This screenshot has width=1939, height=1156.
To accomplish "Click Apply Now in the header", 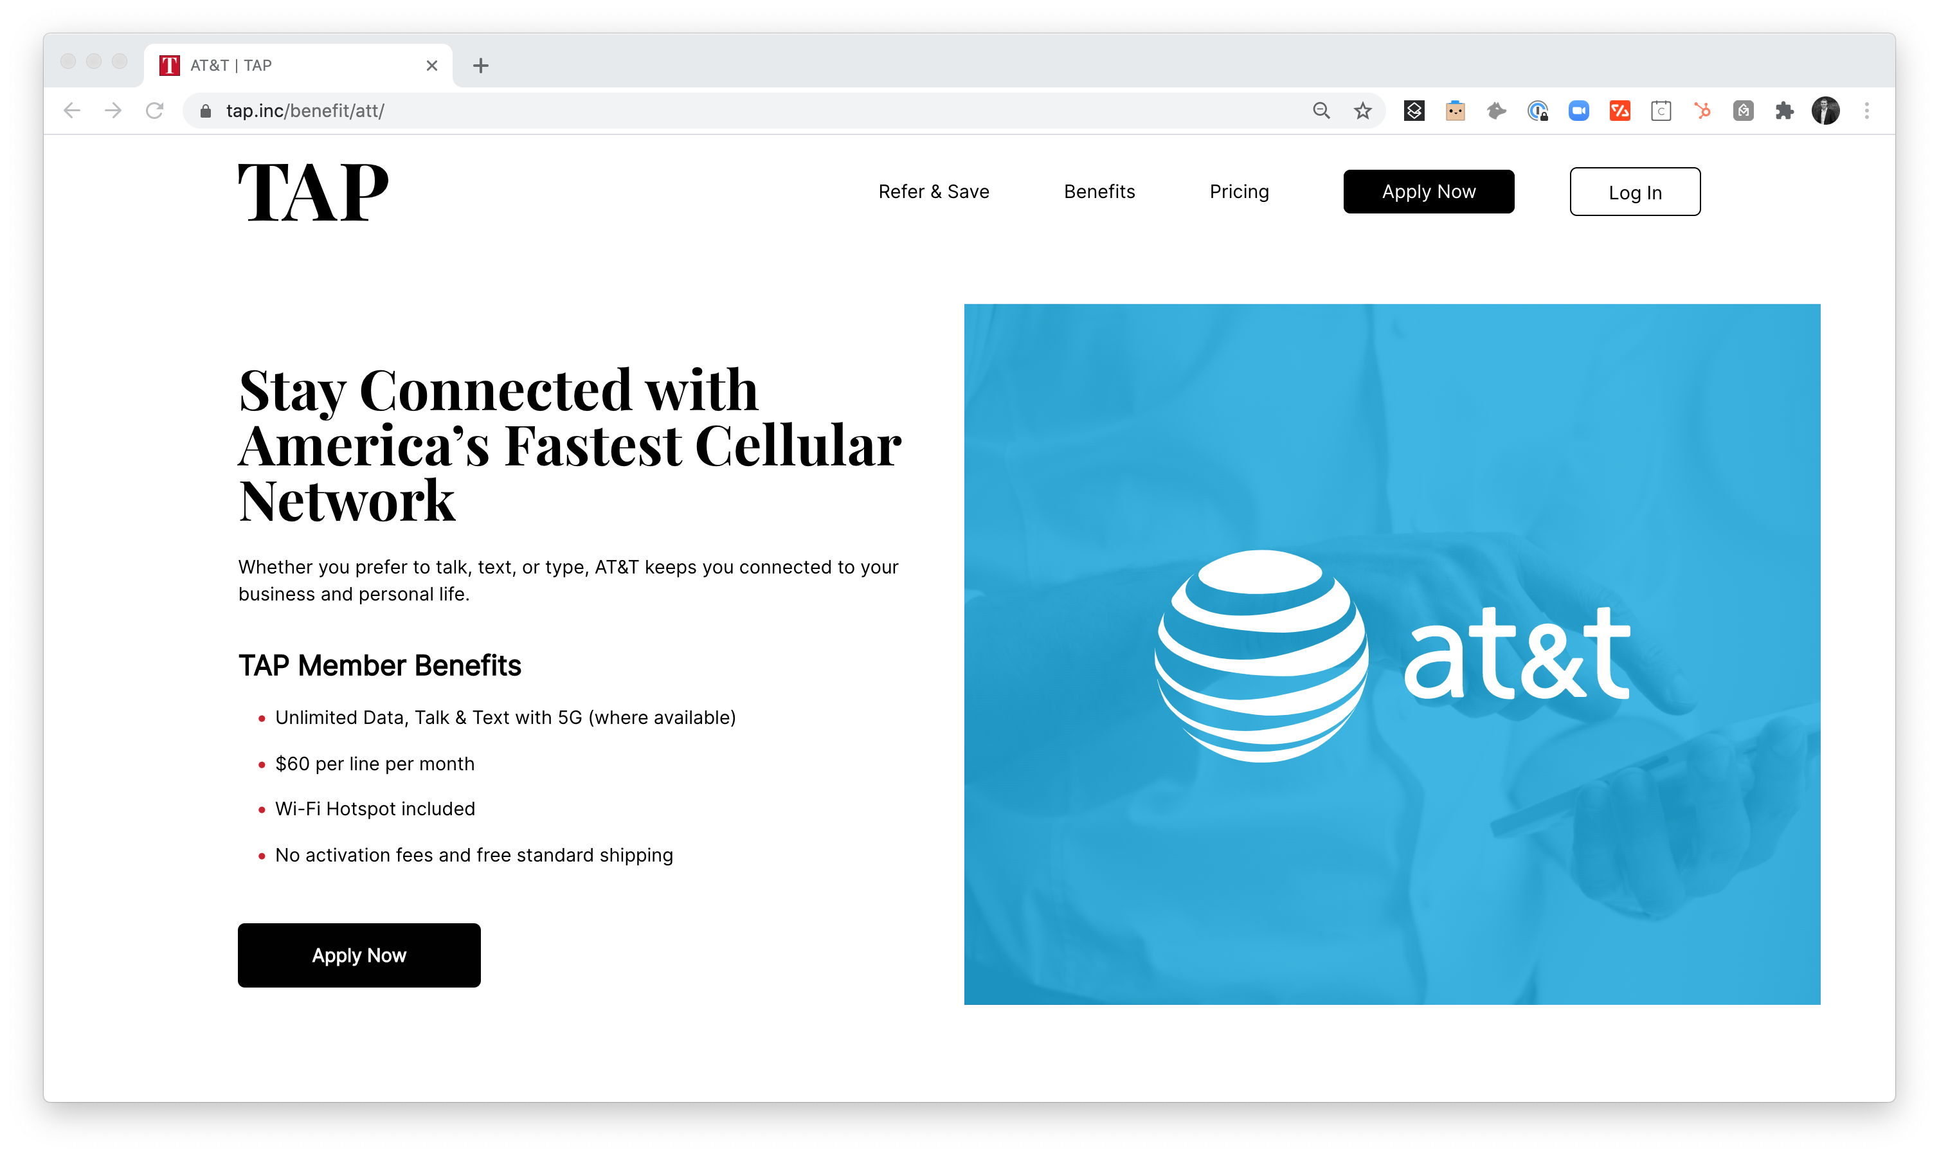I will (x=1428, y=192).
